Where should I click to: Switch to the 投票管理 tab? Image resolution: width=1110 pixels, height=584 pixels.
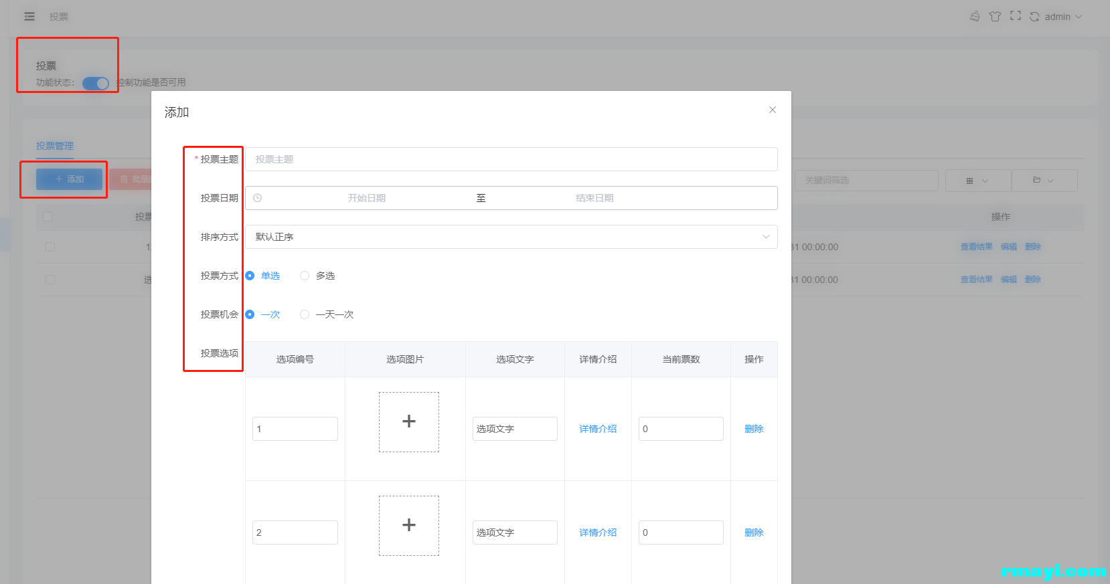coord(55,146)
